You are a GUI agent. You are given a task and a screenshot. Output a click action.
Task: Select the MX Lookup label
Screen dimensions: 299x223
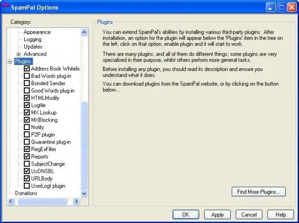(44, 113)
